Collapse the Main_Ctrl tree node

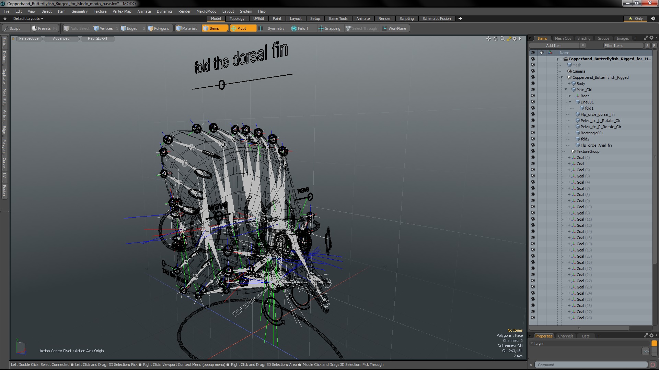tap(566, 90)
